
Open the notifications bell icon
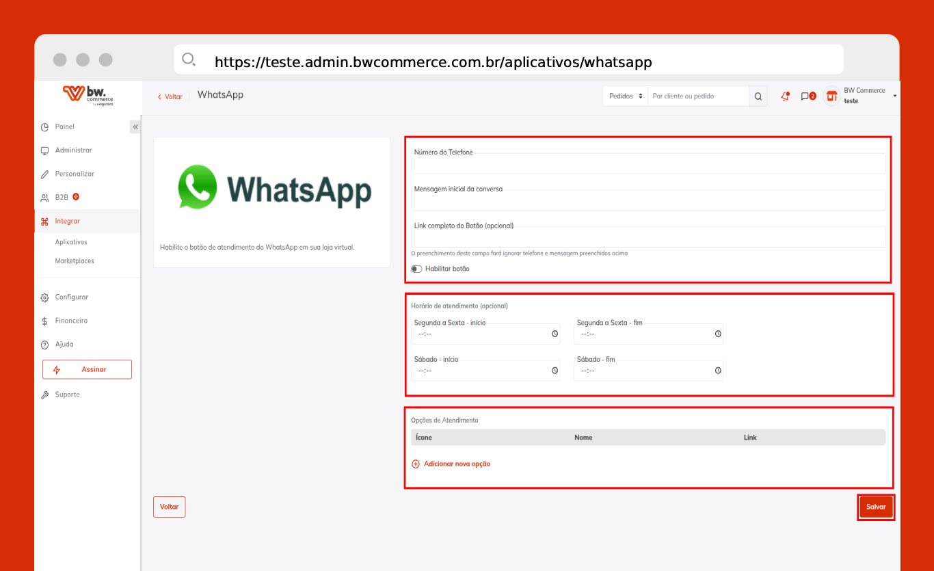[785, 96]
